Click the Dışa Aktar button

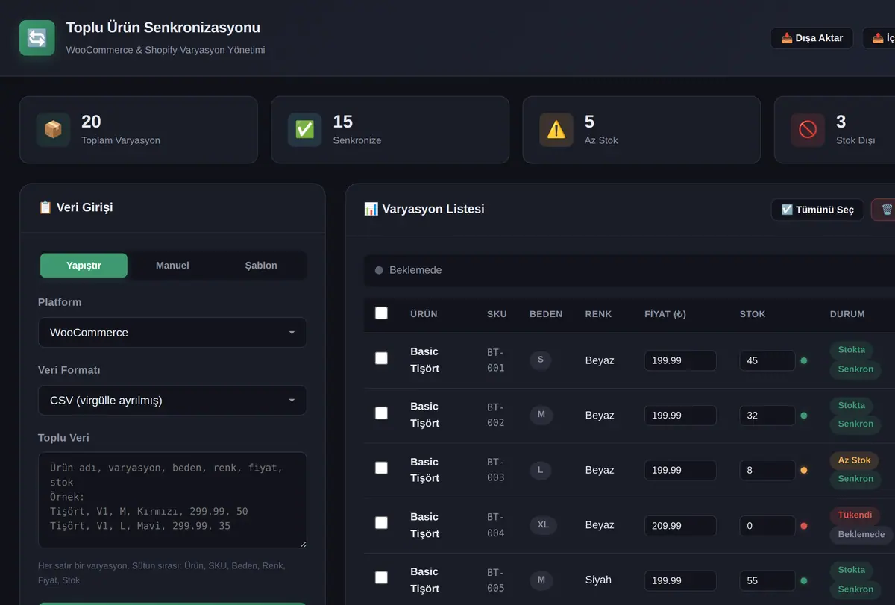[811, 38]
